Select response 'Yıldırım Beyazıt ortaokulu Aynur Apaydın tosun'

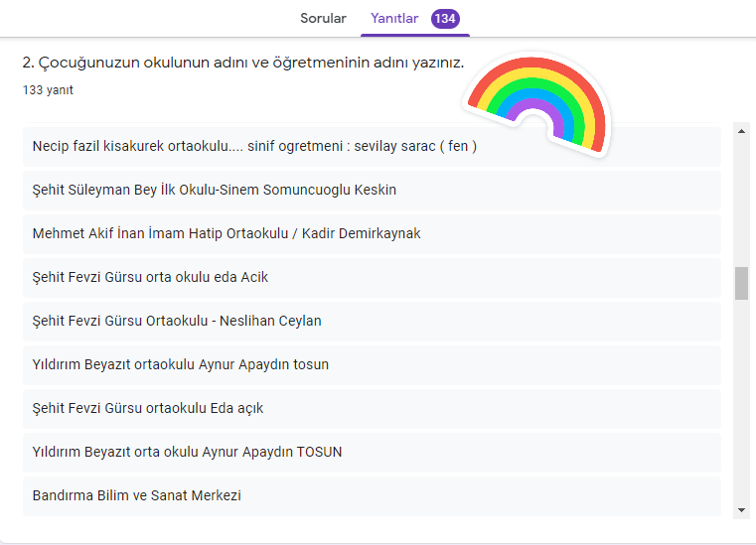coord(181,364)
